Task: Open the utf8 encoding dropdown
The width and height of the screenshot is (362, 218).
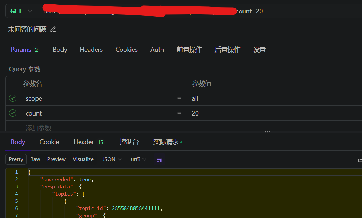Action: 138,159
